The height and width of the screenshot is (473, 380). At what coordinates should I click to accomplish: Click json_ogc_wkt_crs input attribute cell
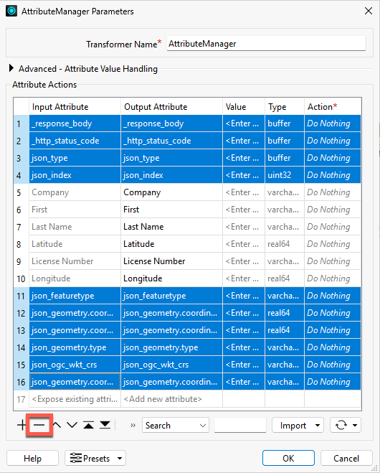coord(75,365)
